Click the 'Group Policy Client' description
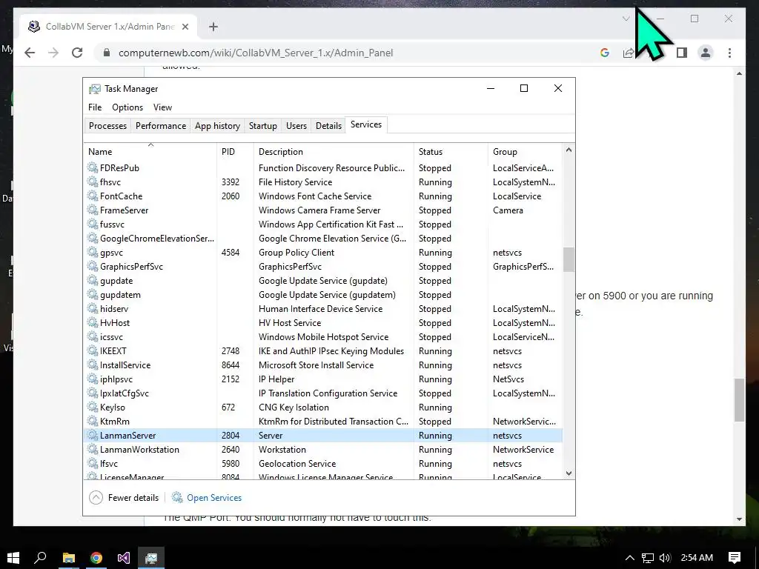Image resolution: width=759 pixels, height=569 pixels. point(296,252)
